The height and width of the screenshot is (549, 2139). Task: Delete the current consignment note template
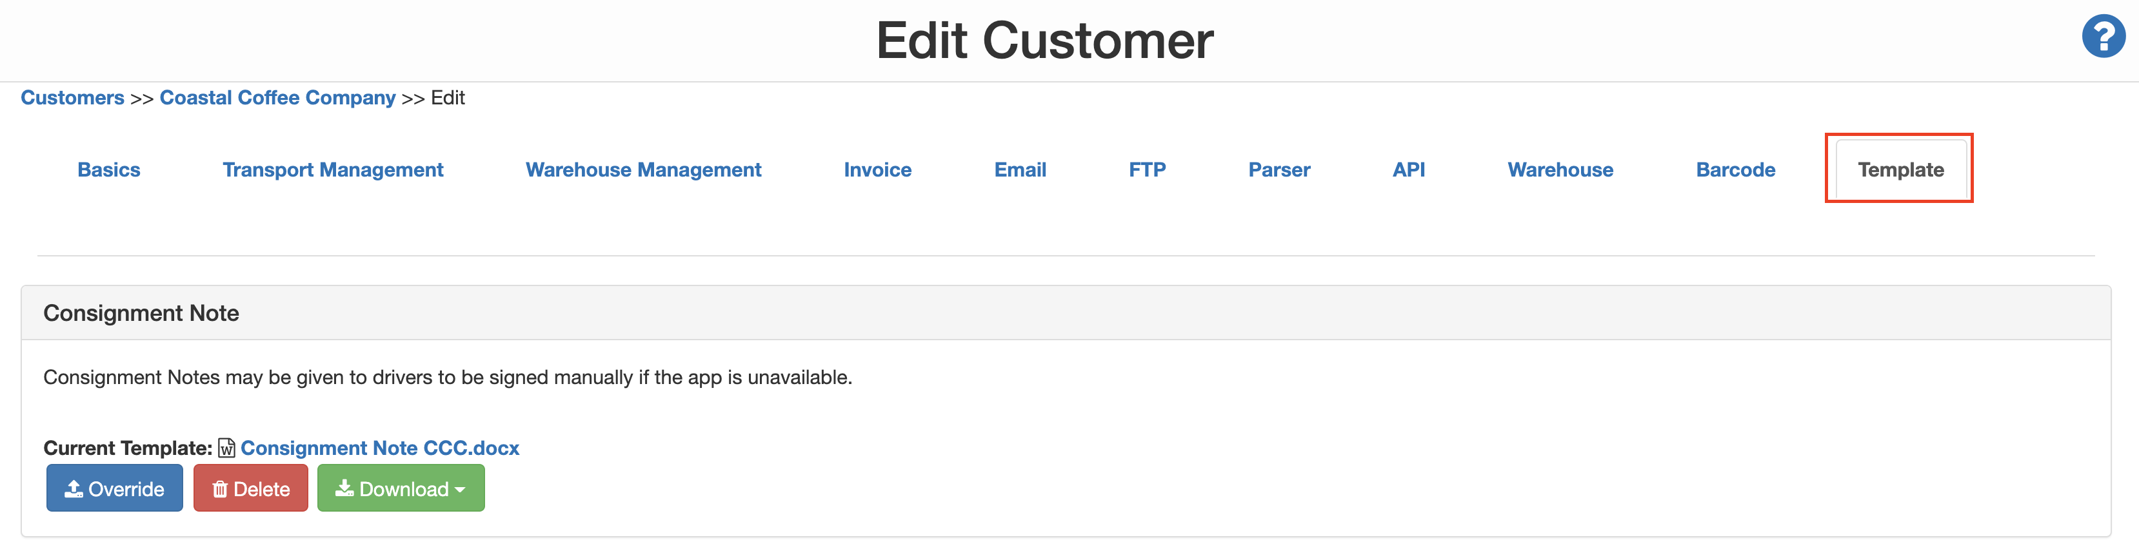point(251,488)
